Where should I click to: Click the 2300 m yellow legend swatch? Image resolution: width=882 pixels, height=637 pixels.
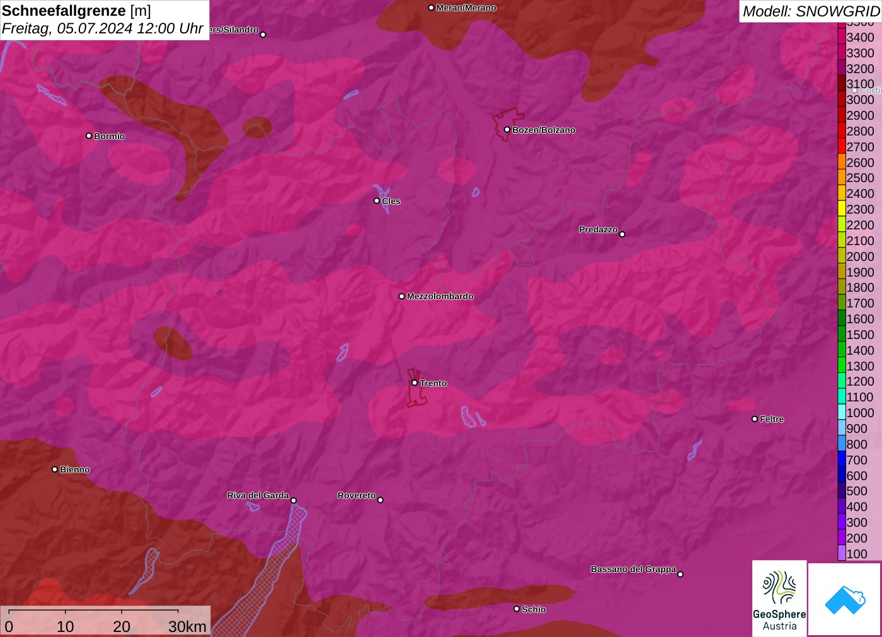tap(842, 209)
